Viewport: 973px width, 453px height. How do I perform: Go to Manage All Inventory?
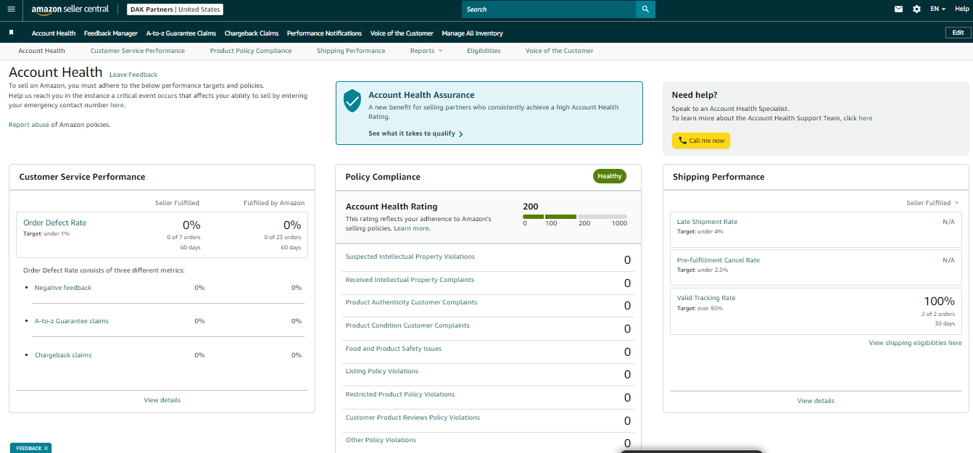point(472,33)
